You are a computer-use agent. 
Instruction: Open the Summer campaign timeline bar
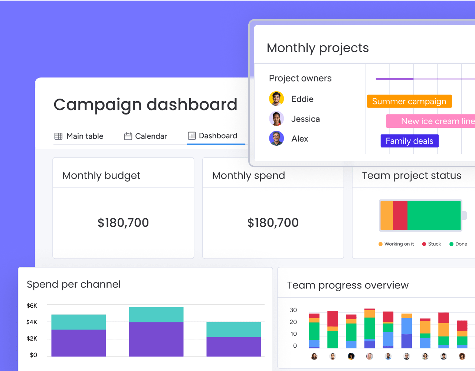(409, 101)
